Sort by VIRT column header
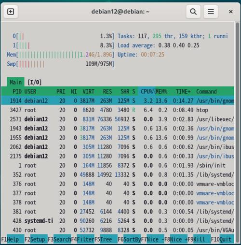 [x=88, y=91]
